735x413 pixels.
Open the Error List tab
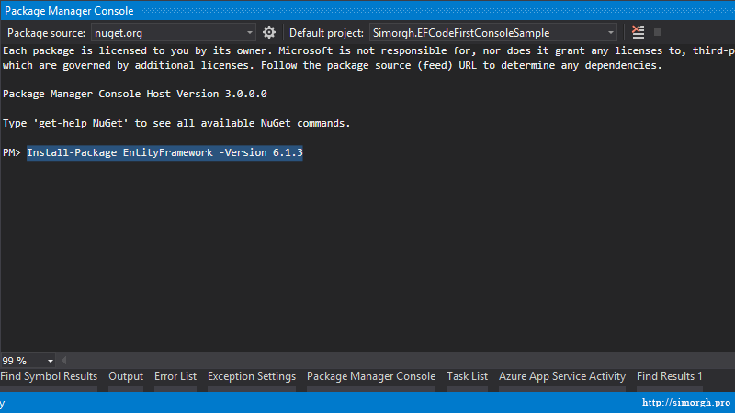[175, 376]
